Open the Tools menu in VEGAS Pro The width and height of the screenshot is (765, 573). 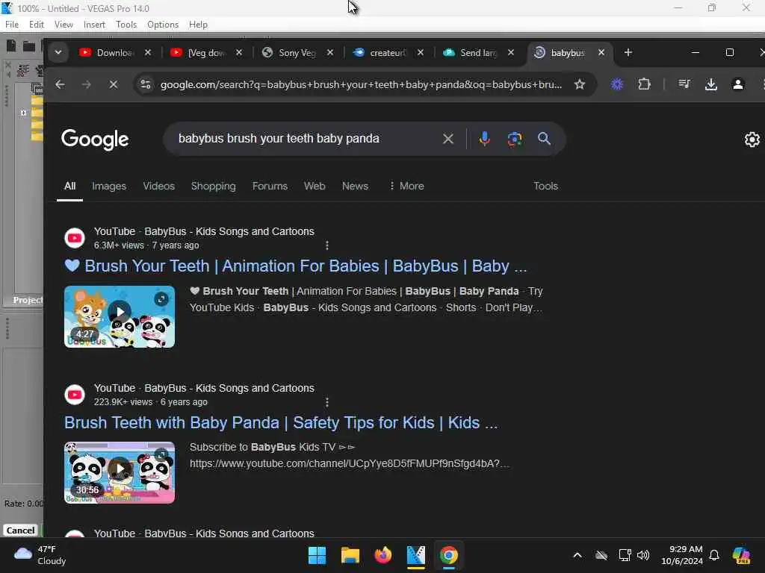click(126, 25)
